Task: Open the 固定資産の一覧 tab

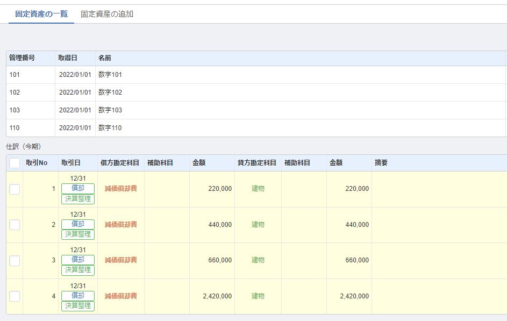Action: point(41,14)
